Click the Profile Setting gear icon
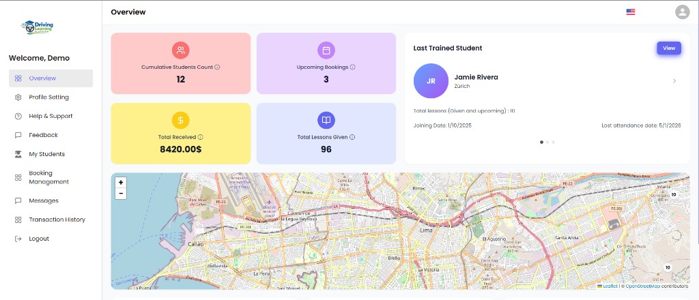Image resolution: width=699 pixels, height=300 pixels. pyautogui.click(x=18, y=97)
